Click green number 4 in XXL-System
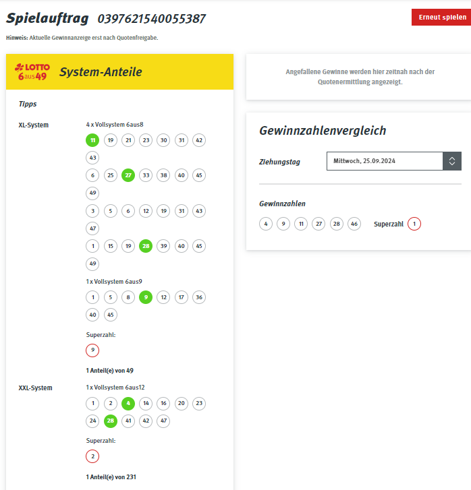Image resolution: width=471 pixels, height=490 pixels. 128,403
